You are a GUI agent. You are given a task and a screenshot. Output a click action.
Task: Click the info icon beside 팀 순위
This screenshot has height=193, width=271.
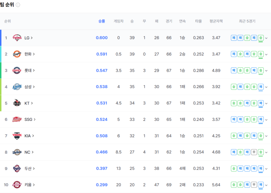click(18, 5)
